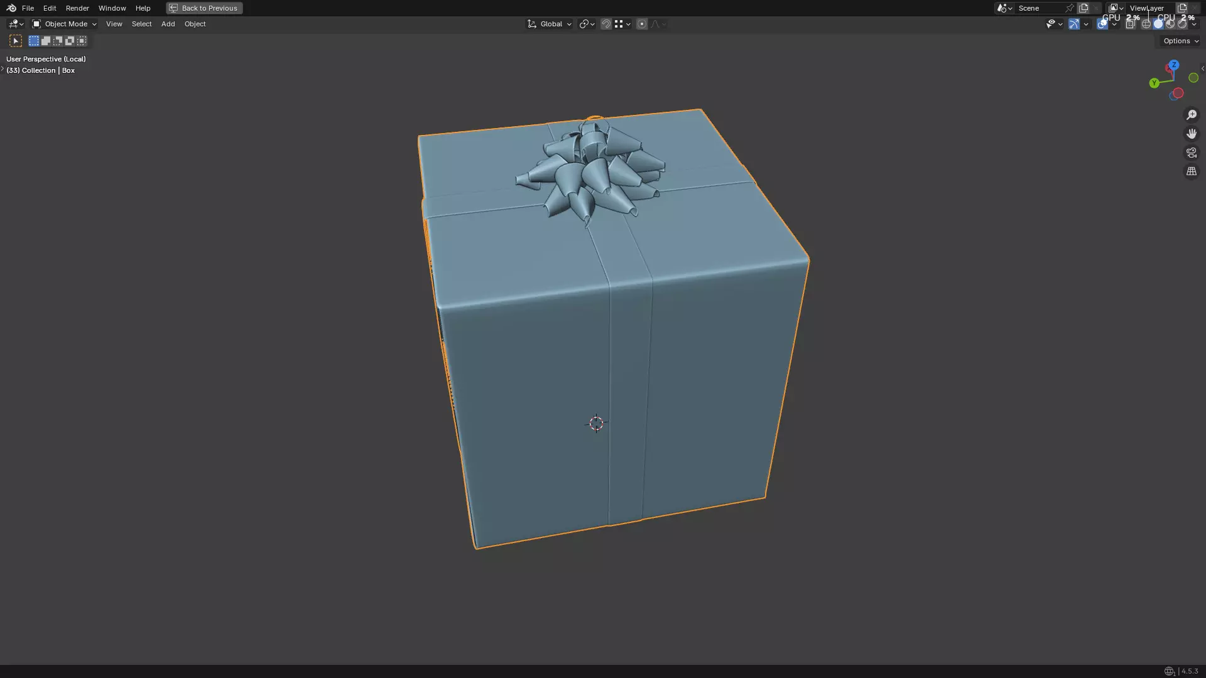Open the viewport View menu
The image size is (1206, 678).
tap(114, 24)
